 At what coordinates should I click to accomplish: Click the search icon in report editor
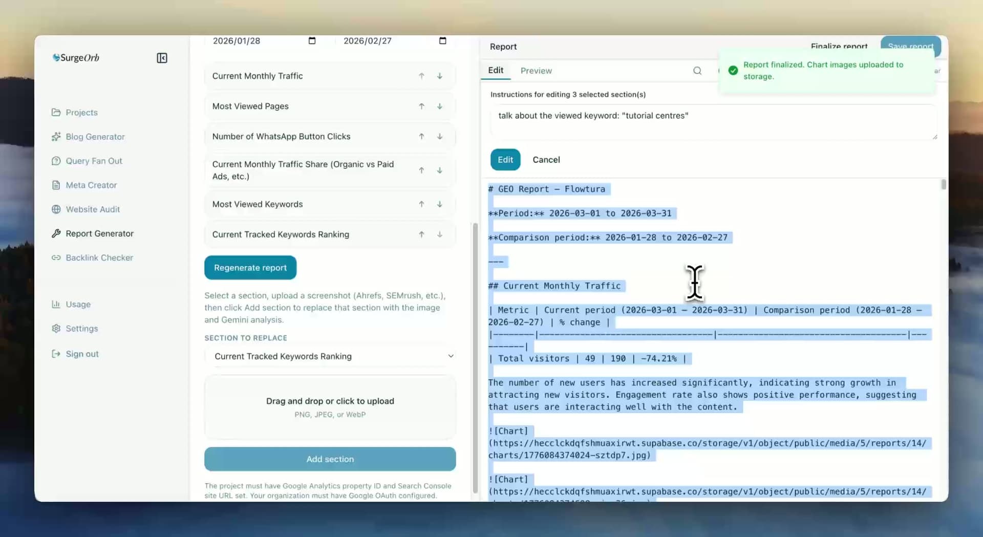697,71
